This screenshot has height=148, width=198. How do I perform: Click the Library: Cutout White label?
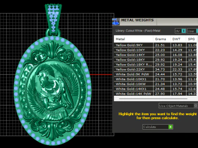(138, 31)
